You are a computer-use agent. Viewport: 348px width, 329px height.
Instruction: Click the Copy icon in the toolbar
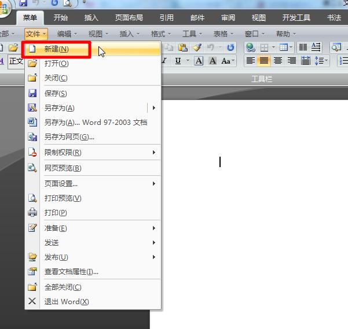[x=169, y=47]
